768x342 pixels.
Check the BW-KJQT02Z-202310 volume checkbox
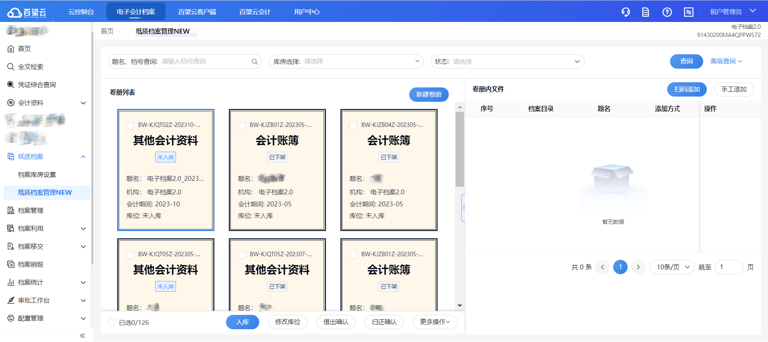(x=130, y=125)
